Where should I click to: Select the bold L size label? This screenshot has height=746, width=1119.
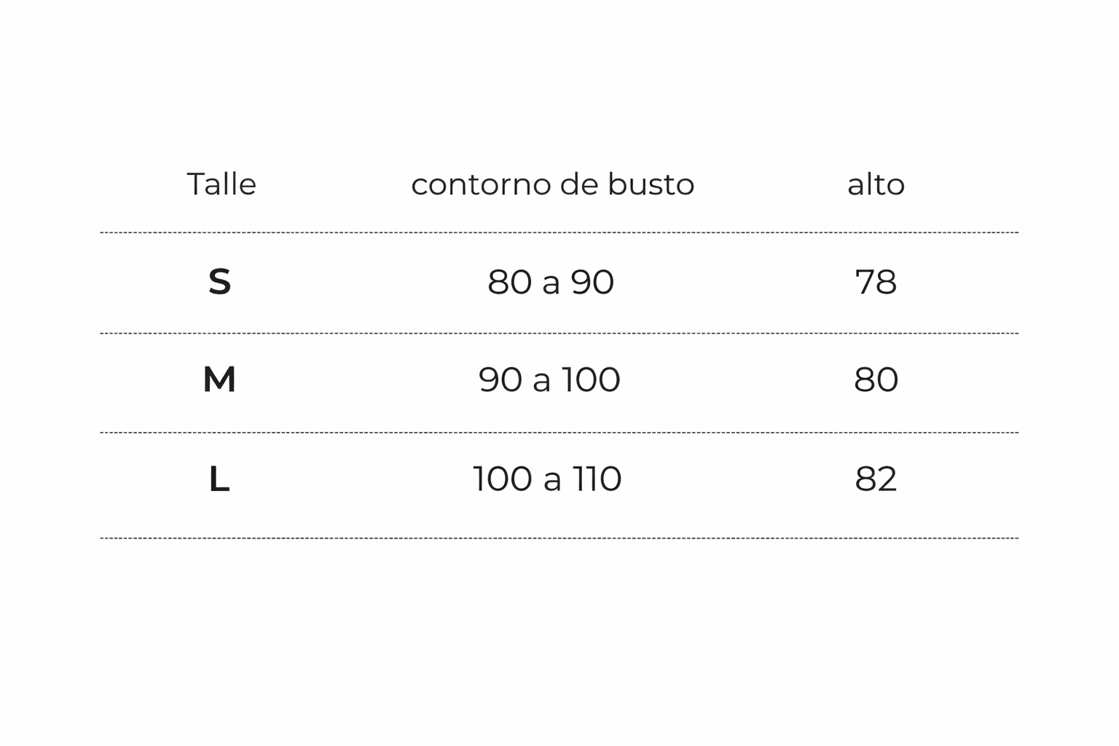point(219,479)
